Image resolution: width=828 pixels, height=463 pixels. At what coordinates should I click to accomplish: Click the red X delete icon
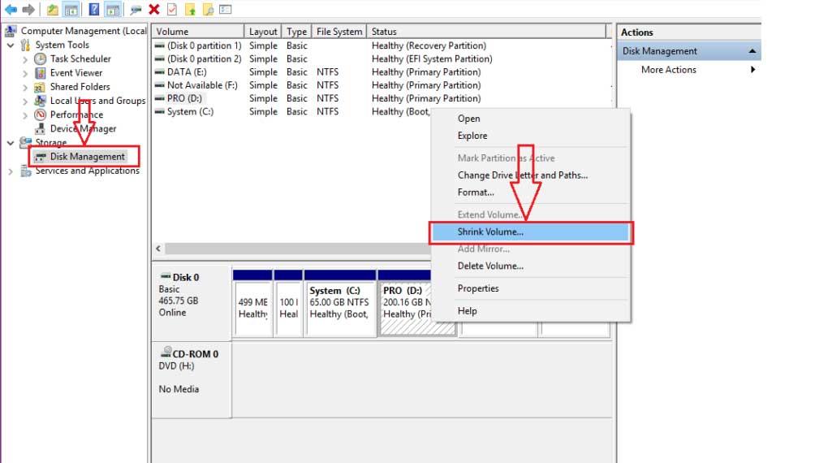point(154,9)
